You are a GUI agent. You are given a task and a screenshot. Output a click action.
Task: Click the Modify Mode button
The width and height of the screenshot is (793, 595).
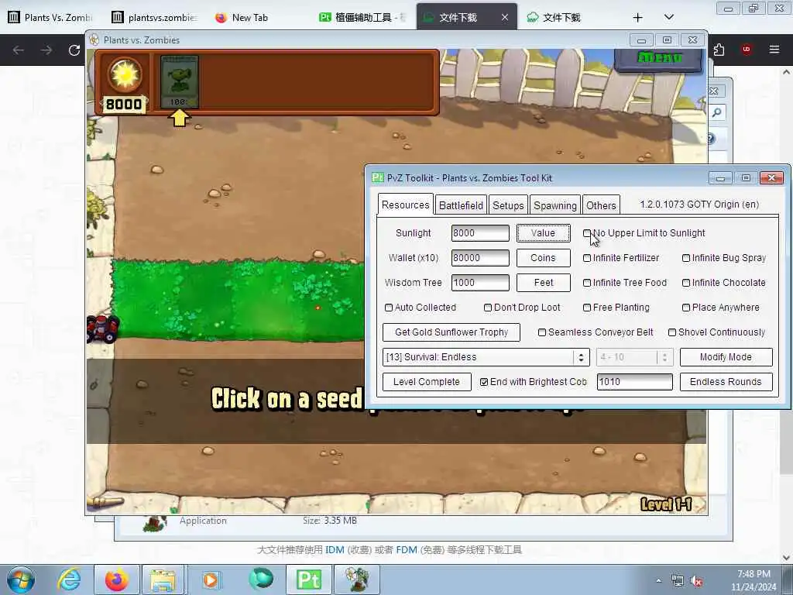click(726, 356)
